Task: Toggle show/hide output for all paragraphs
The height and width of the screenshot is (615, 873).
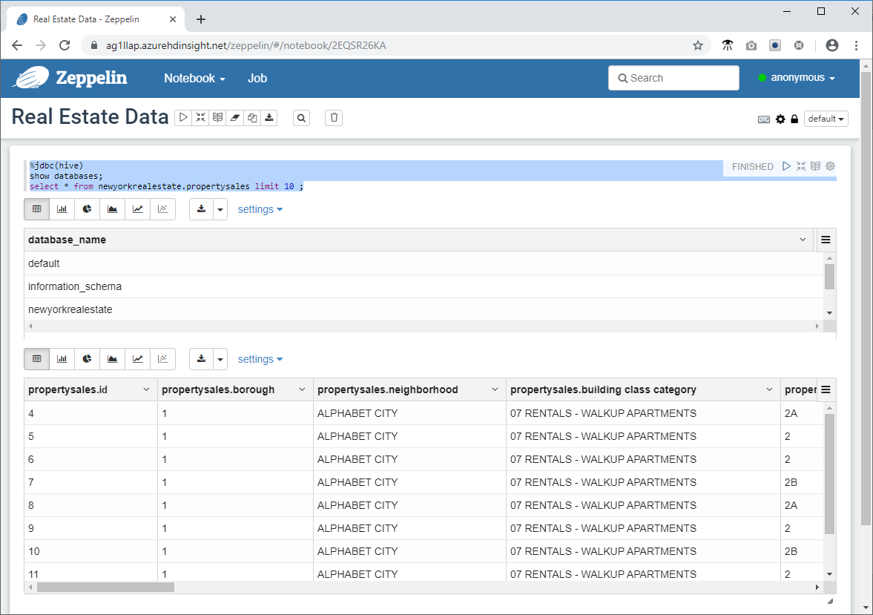Action: pos(217,117)
